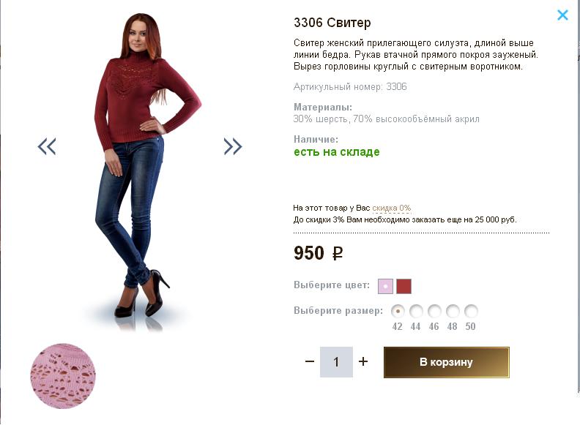Increase quantity with the plus icon
Screen dimensions: 580x425
click(x=363, y=362)
